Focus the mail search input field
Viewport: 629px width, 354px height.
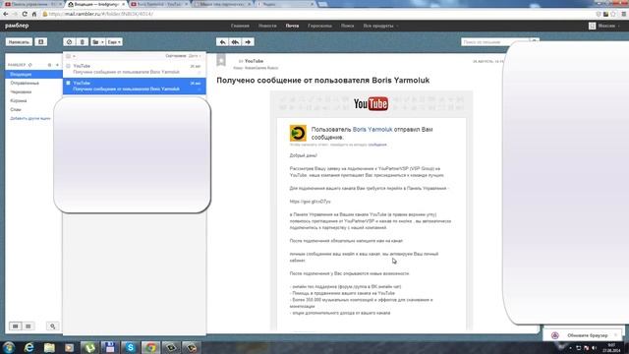click(495, 42)
